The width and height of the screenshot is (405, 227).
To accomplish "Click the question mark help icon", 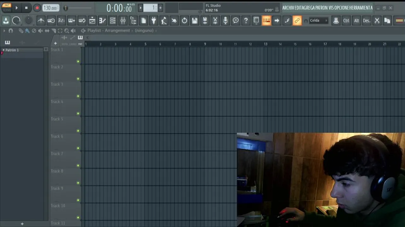I will (x=246, y=20).
